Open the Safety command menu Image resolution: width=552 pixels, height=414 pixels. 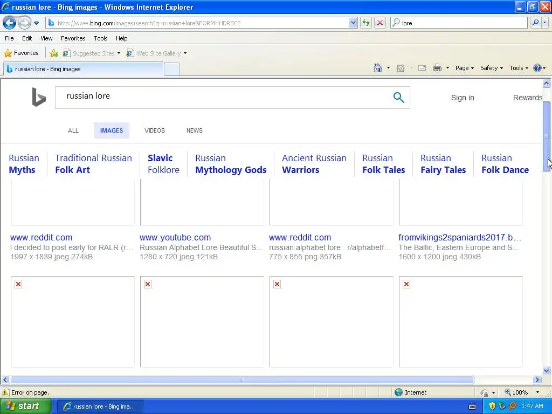point(492,68)
